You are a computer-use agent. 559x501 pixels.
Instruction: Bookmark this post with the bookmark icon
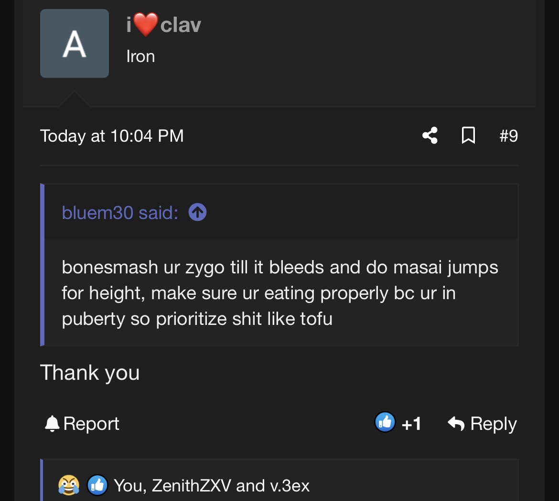click(x=468, y=136)
